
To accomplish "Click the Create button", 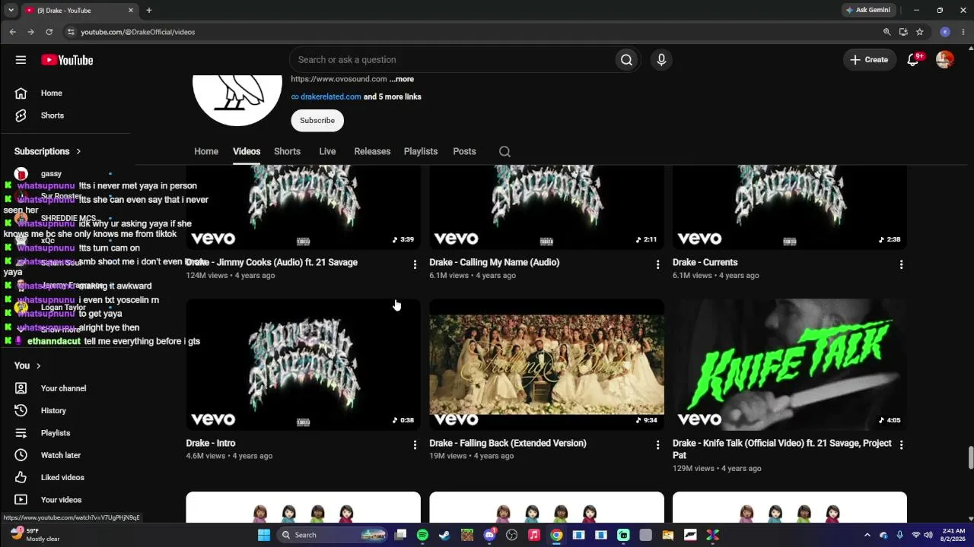I will tap(869, 60).
